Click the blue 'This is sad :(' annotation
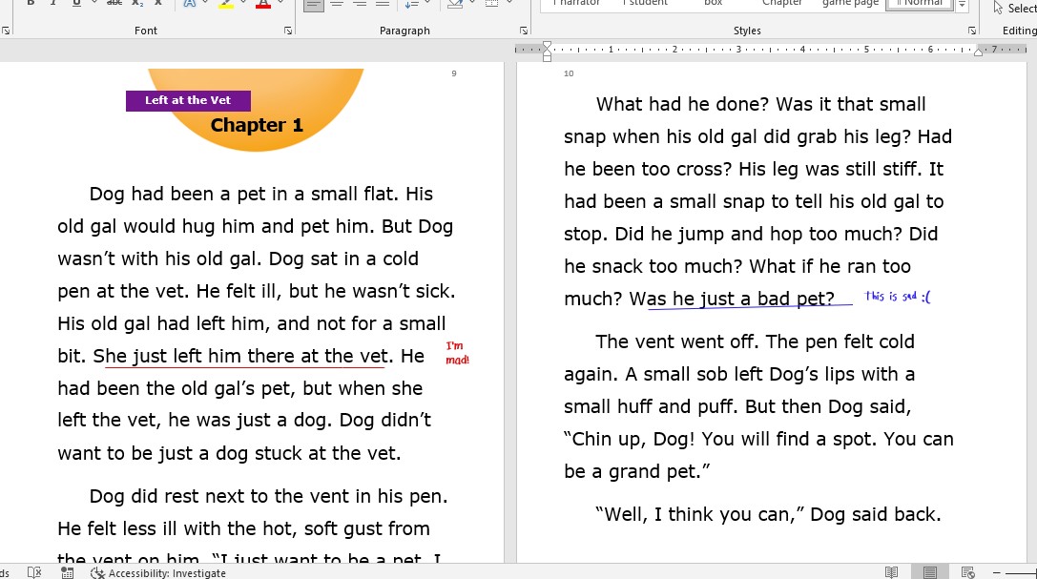 point(898,296)
